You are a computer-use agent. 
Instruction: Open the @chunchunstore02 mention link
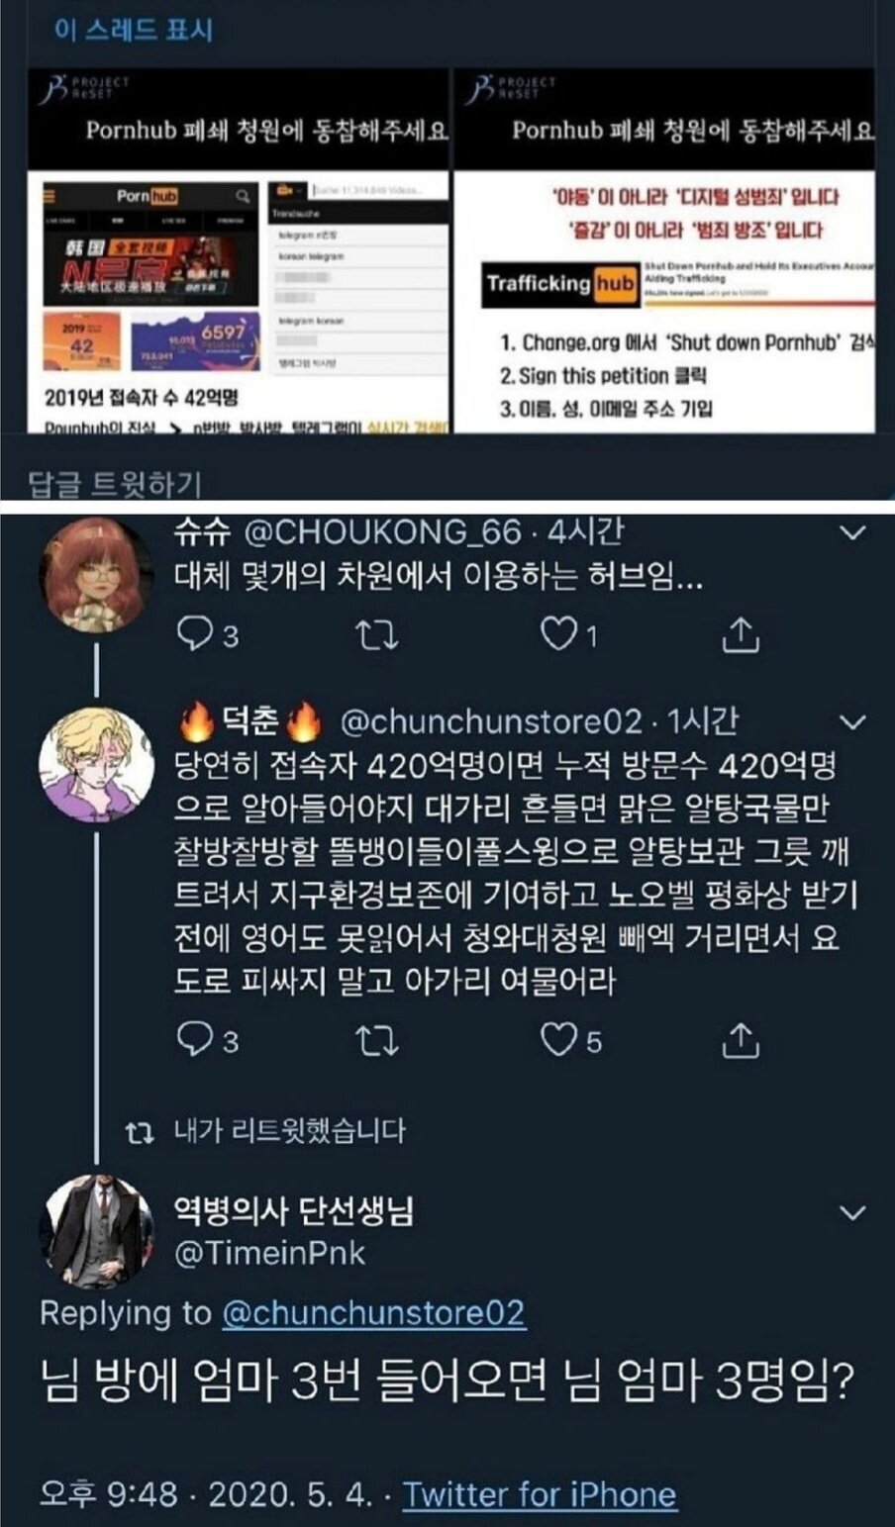coord(373,1313)
